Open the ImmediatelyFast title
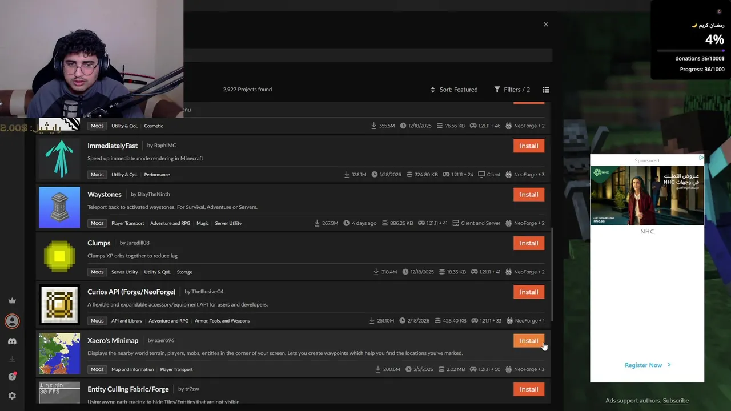Screen dimensions: 731x411 (x=113, y=146)
